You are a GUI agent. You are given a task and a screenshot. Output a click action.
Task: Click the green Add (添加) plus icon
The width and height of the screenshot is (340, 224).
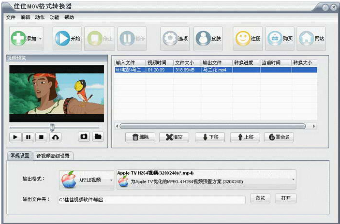click(18, 38)
